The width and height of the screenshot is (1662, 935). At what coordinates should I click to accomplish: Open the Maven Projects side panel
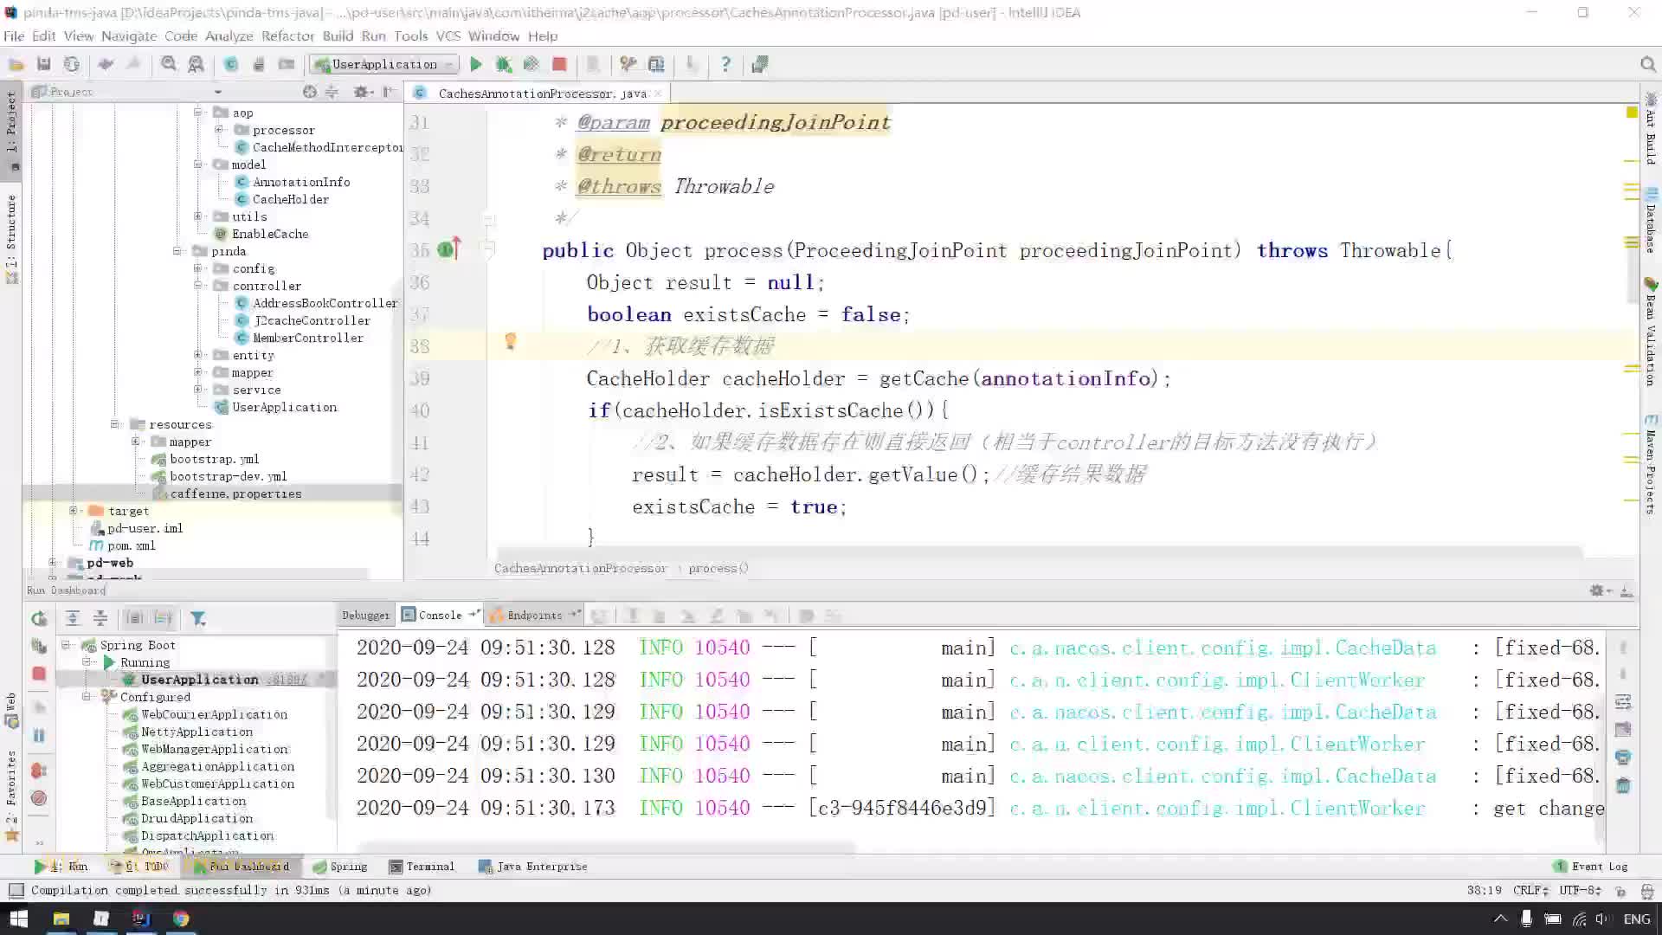pos(1651,465)
